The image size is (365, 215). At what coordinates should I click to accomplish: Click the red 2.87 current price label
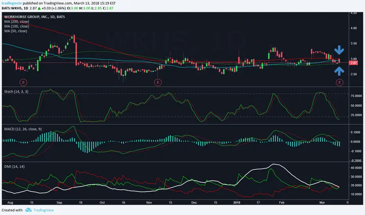coord(354,63)
